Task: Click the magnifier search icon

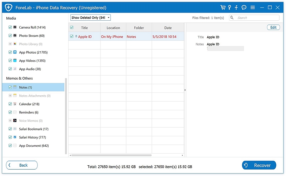Action: pyautogui.click(x=232, y=18)
